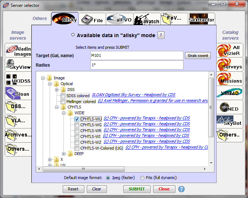Open the DSS... servers folder

pyautogui.click(x=18, y=107)
